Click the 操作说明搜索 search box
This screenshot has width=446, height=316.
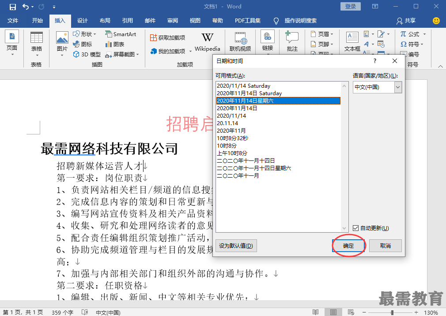(300, 20)
